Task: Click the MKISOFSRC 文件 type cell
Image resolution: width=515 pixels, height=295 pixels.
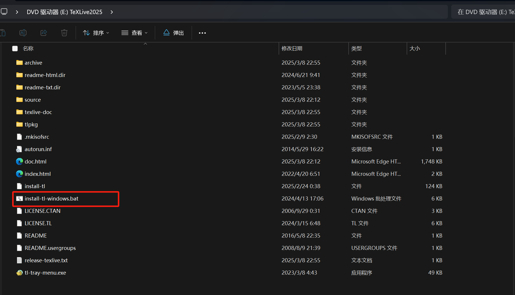Action: 372,137
